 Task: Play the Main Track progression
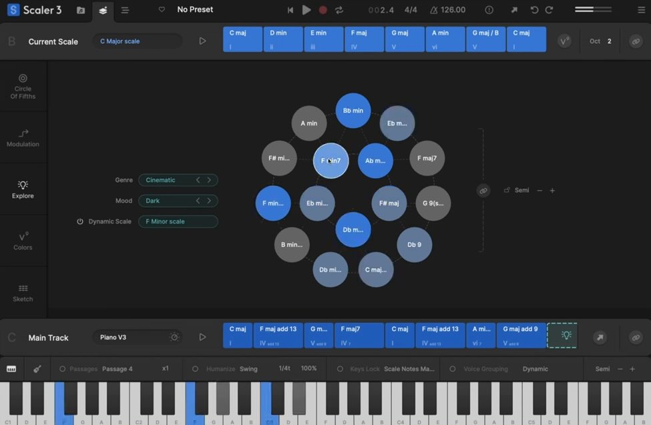pyautogui.click(x=202, y=338)
